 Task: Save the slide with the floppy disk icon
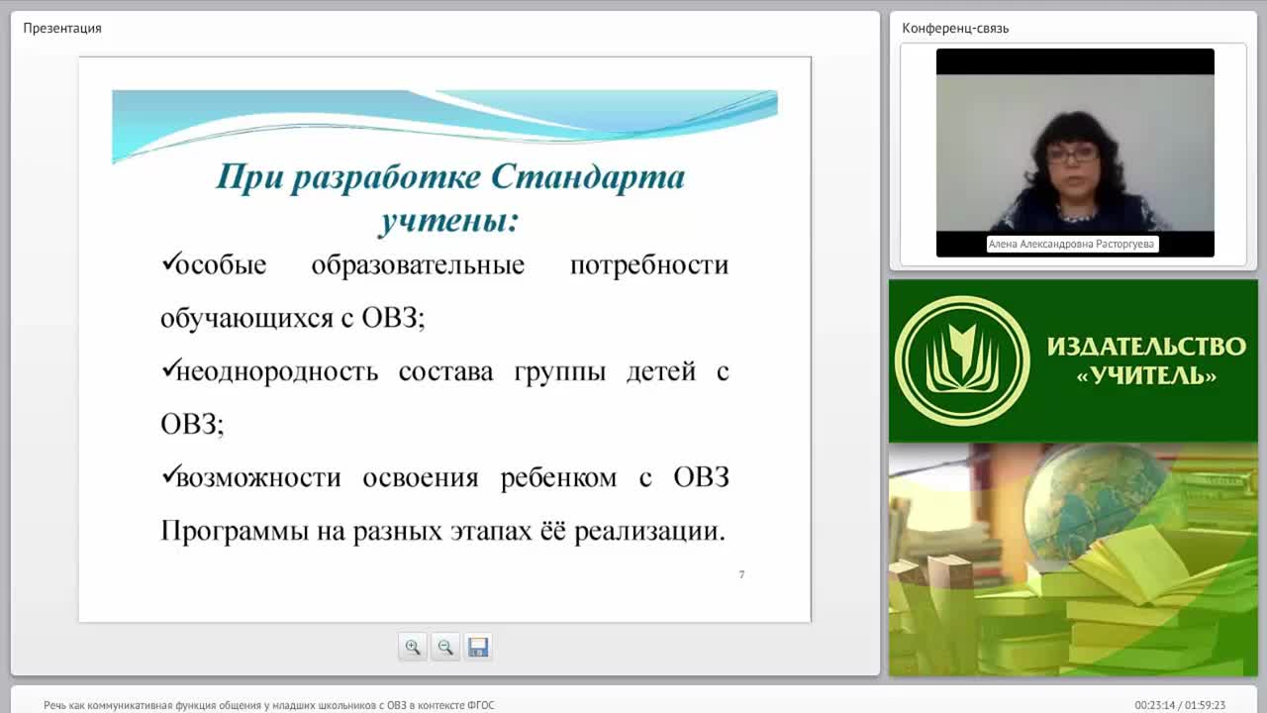(x=478, y=647)
